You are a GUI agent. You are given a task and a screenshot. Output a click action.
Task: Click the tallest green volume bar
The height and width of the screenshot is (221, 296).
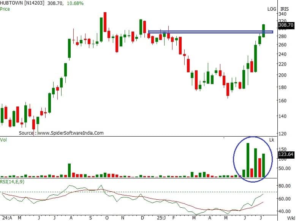coord(248,160)
